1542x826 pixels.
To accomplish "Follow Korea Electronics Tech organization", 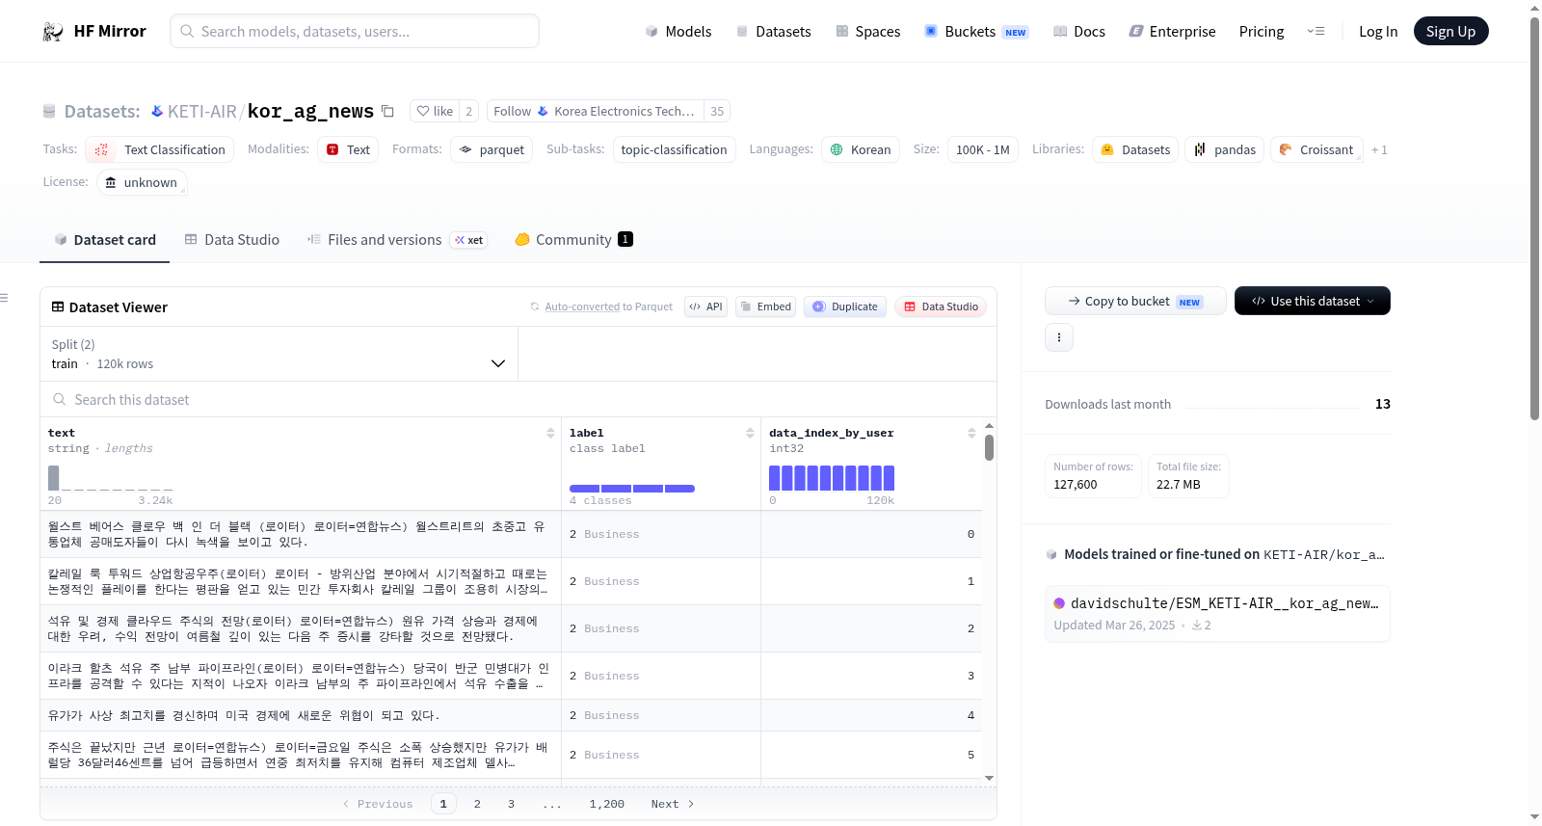I will coord(596,111).
